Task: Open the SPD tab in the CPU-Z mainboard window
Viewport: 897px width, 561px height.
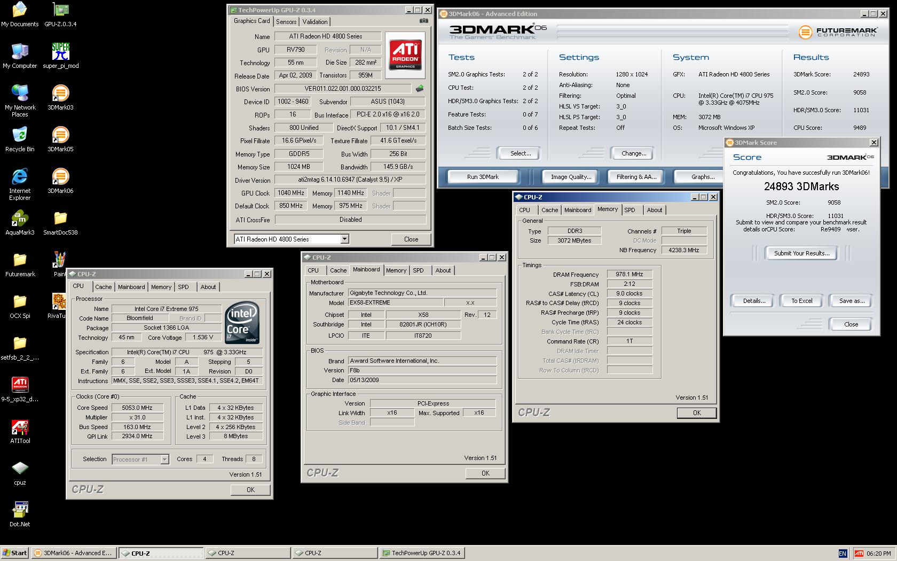Action: (x=419, y=270)
